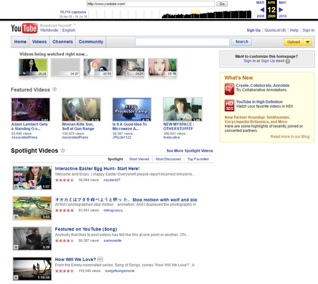The width and height of the screenshot is (318, 284).
Task: Open 70,715 captures link
Action: point(73,12)
